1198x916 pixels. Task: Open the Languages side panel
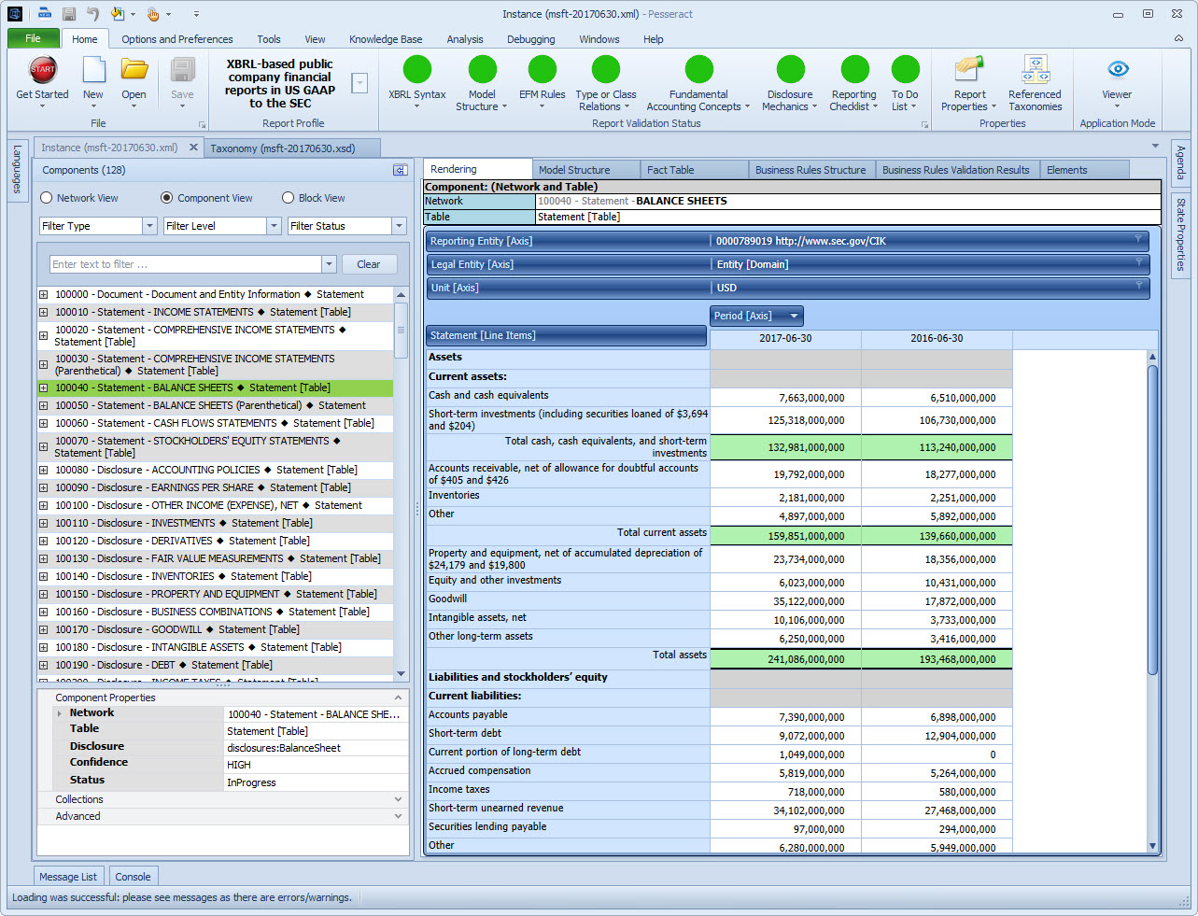[x=17, y=169]
